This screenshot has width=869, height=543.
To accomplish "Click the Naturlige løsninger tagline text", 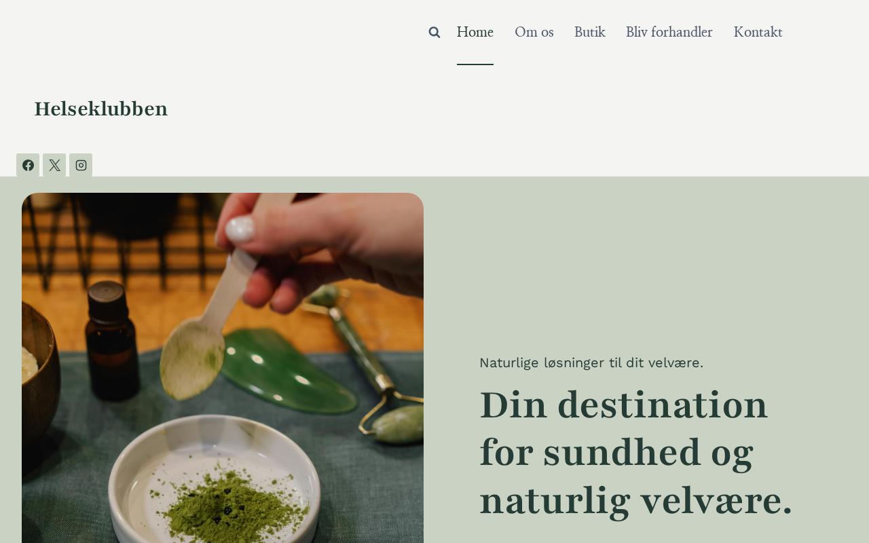I will coord(591,362).
